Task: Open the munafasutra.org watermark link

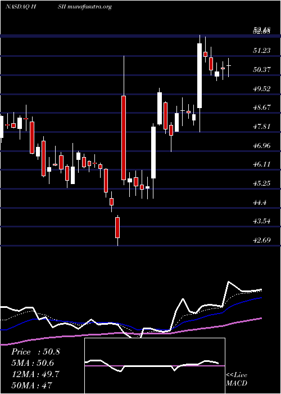Action: pyautogui.click(x=89, y=7)
